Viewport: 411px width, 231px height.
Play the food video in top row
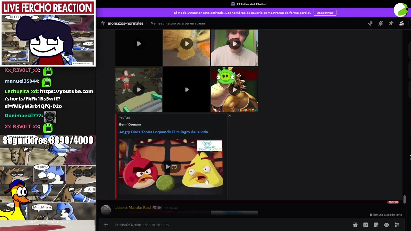click(x=187, y=44)
